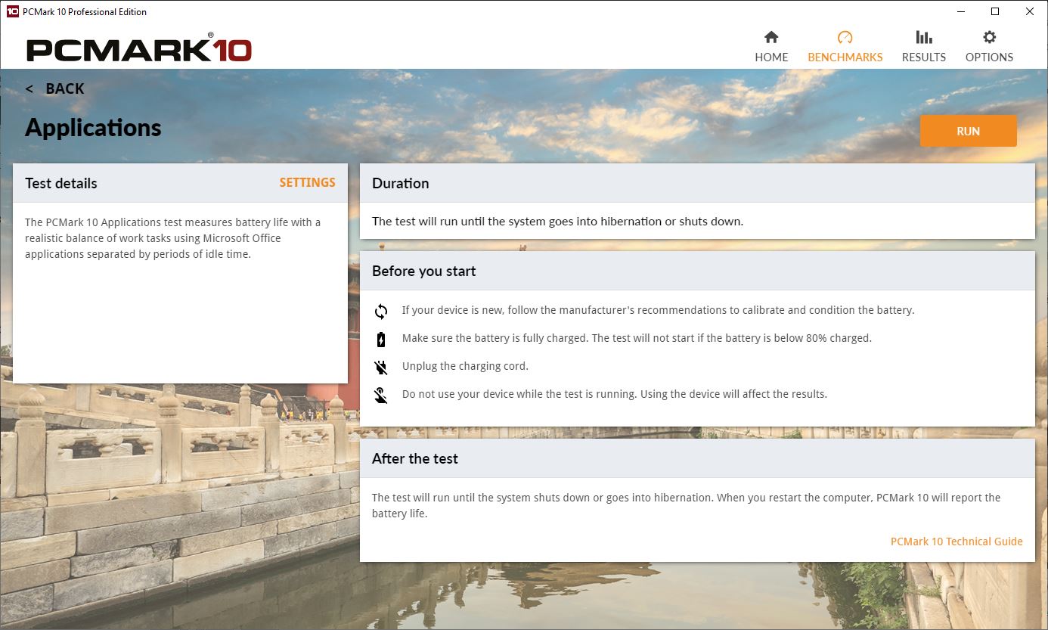
Task: Click the 'PCMark 10 will report the battery life' text
Action: (x=686, y=506)
